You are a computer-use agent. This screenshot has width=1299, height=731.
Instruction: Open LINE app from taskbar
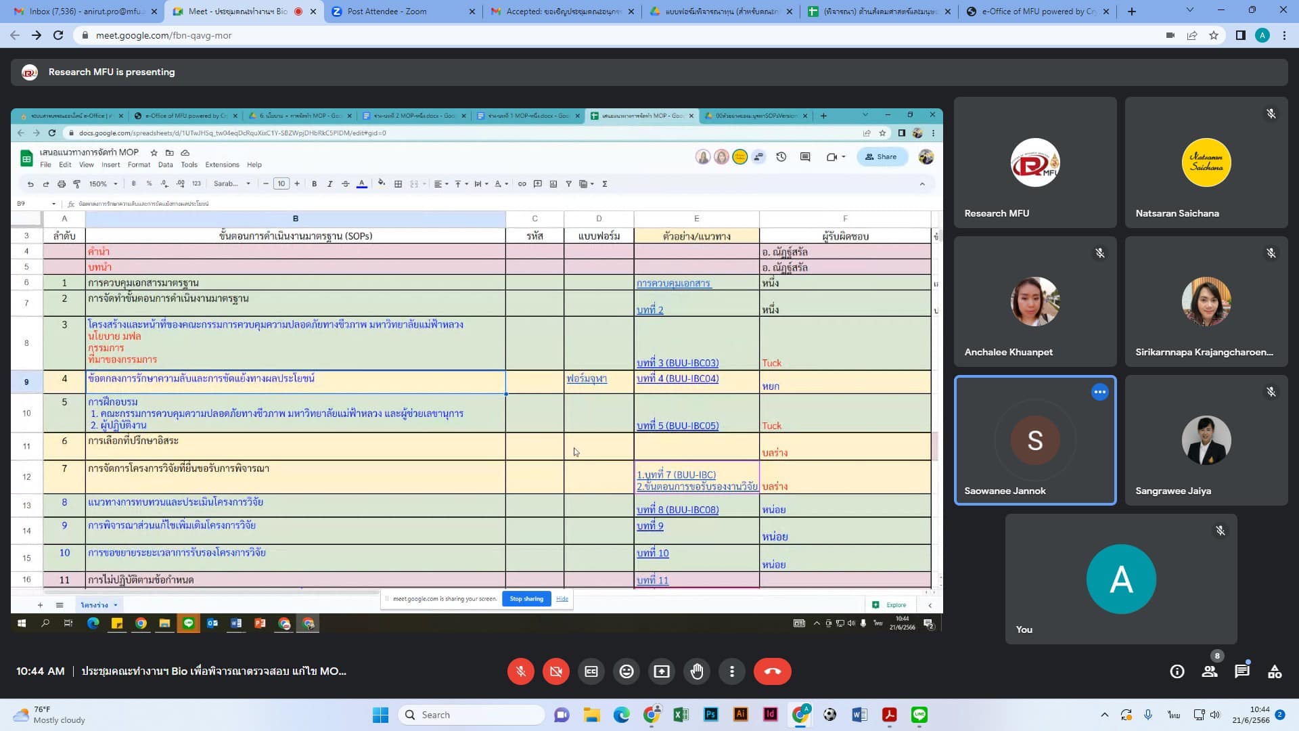click(919, 715)
